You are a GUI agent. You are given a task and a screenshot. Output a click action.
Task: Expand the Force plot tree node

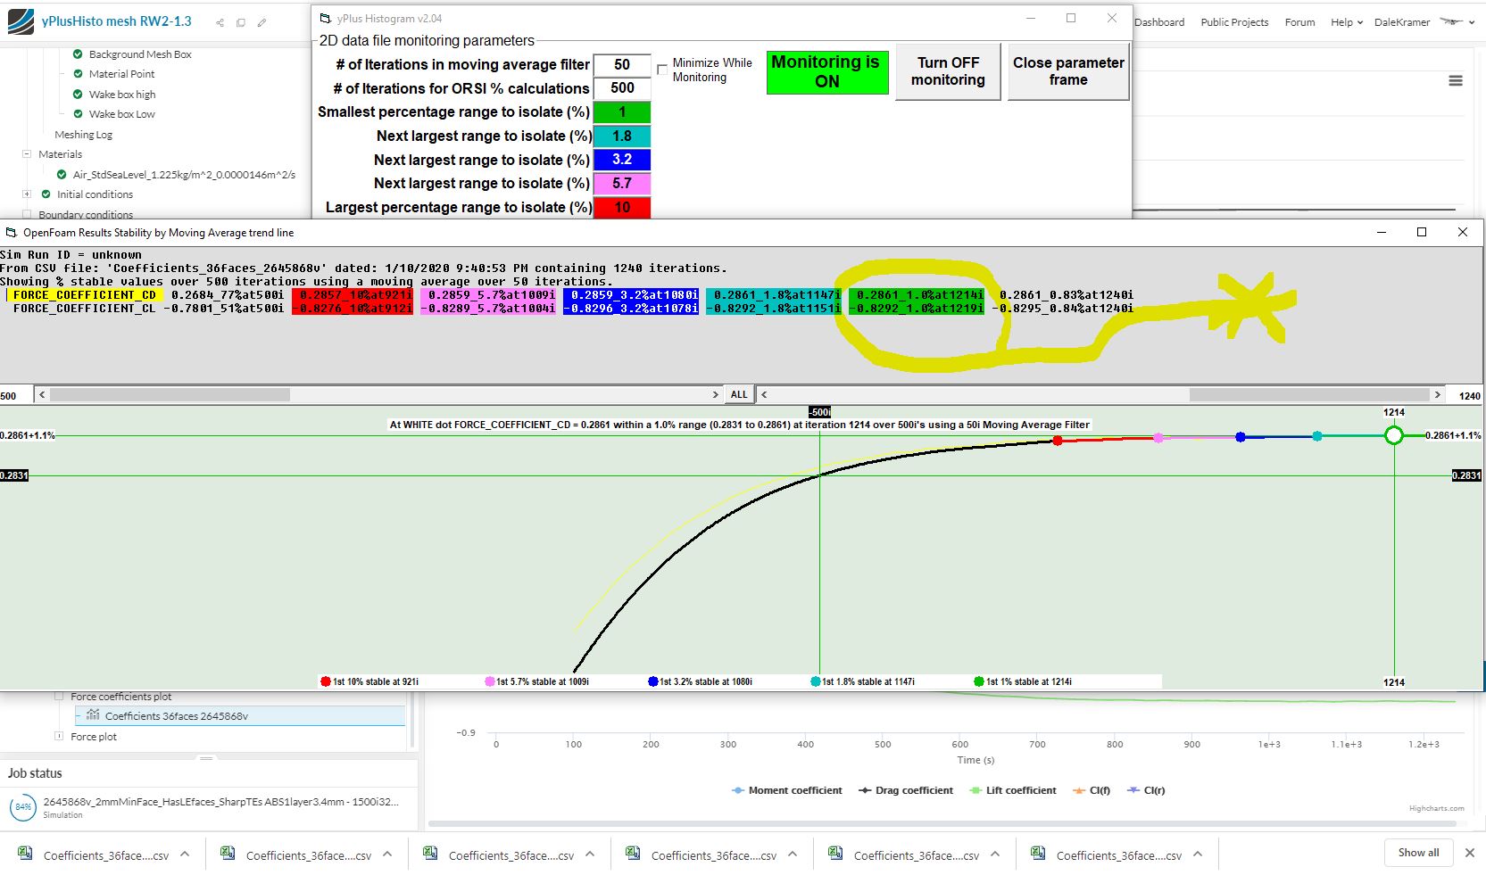[x=59, y=737]
